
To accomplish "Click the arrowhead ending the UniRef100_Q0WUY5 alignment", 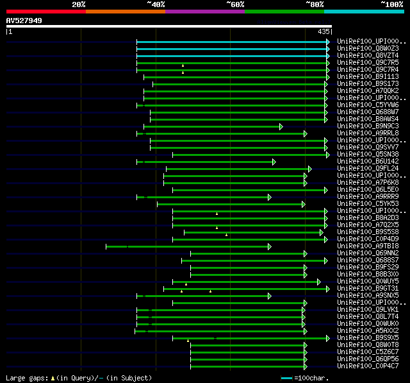I will coord(319,282).
